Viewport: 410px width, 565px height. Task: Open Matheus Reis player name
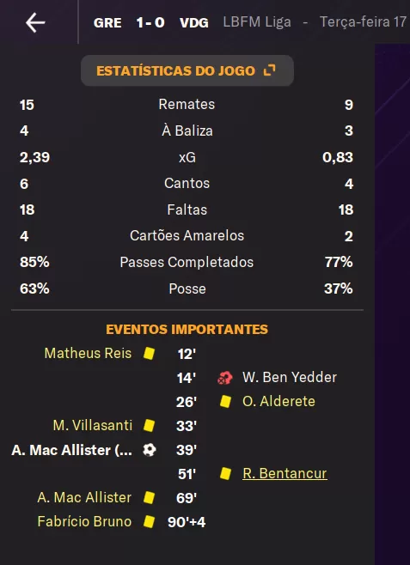point(88,353)
